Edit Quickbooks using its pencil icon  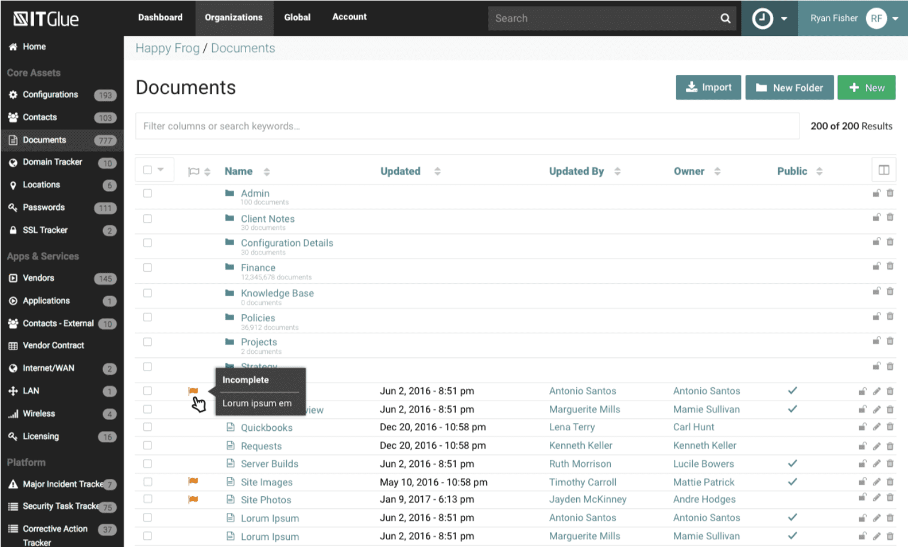pyautogui.click(x=876, y=427)
